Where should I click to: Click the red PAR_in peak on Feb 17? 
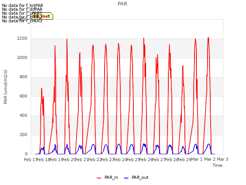click(x=42, y=88)
